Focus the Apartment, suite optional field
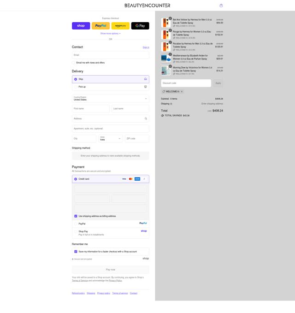 110,129
